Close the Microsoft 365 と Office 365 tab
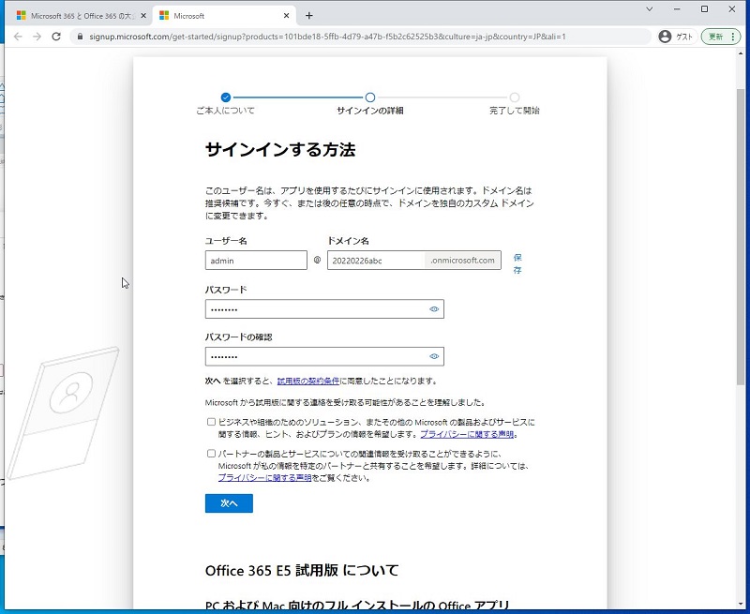 click(x=143, y=16)
